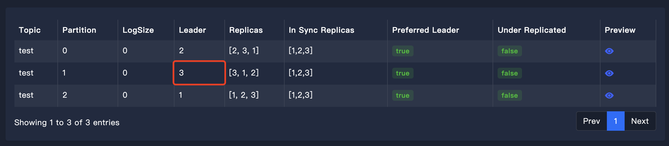Click the LogSize column header
Screen dimensions: 669x146
pyautogui.click(x=138, y=30)
